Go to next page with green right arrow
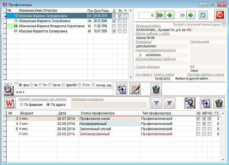The width and height of the screenshot is (229, 165). 191,15
